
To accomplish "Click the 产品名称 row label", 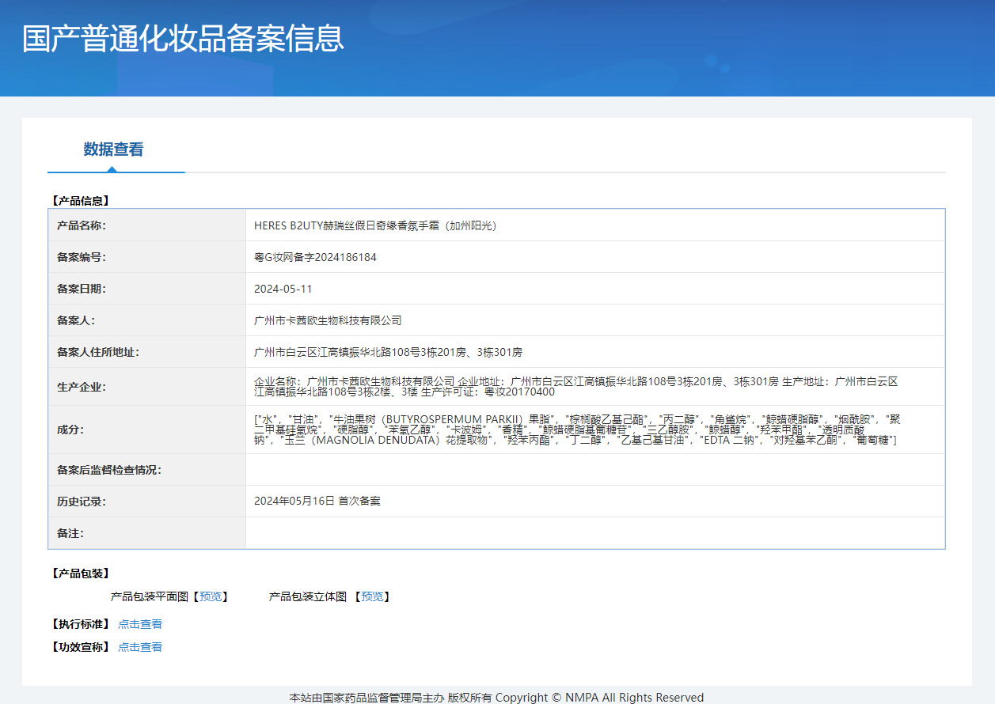I will [x=81, y=225].
